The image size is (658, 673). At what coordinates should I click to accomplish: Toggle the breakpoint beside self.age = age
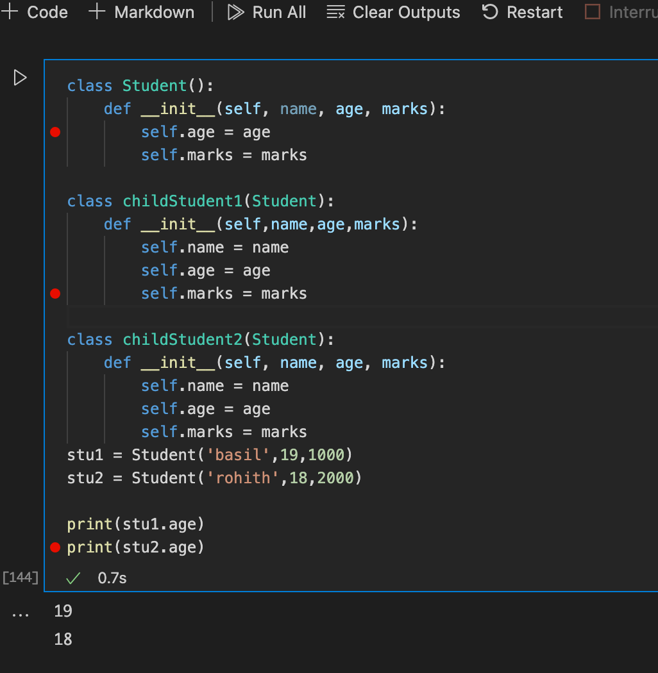point(55,132)
